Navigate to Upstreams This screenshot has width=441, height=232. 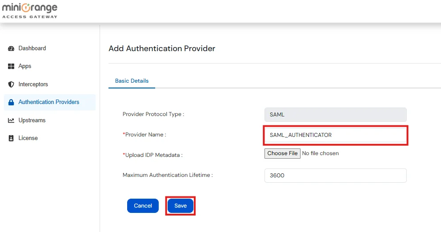32,120
